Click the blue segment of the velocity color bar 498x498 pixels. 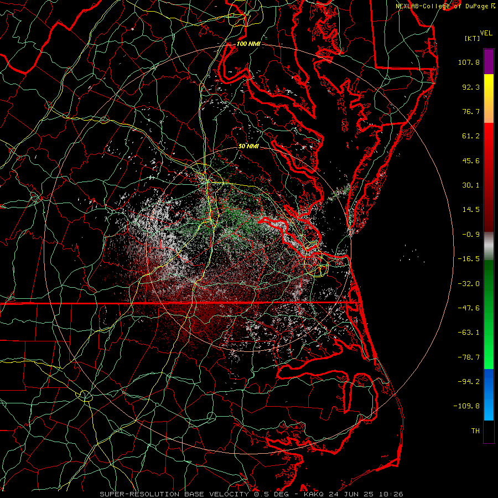tap(489, 395)
